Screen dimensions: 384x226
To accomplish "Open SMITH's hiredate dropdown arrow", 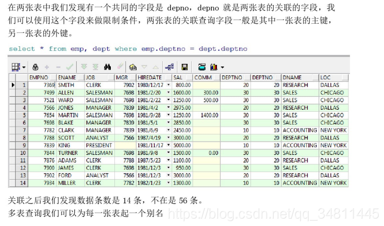I will click(169, 85).
